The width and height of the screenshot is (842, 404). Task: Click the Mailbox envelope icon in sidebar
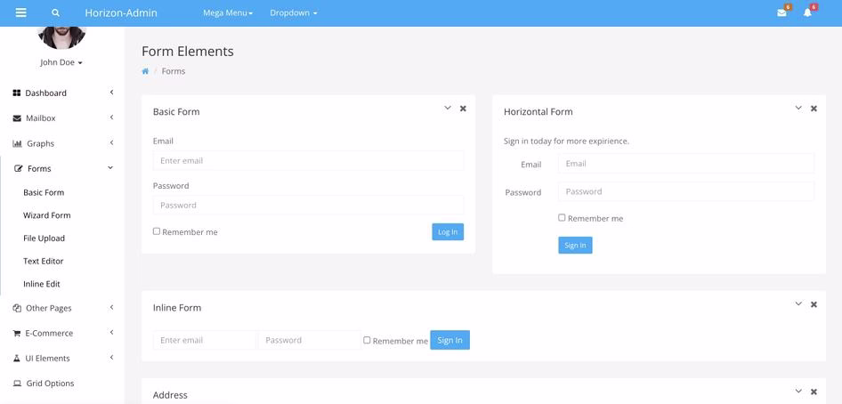click(17, 118)
